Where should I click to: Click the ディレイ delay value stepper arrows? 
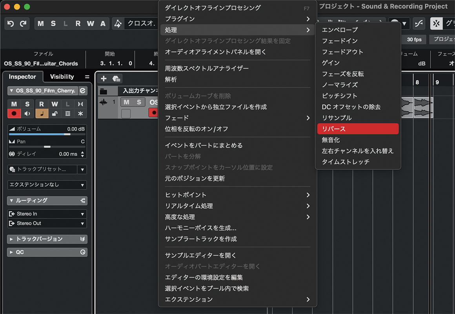[83, 154]
